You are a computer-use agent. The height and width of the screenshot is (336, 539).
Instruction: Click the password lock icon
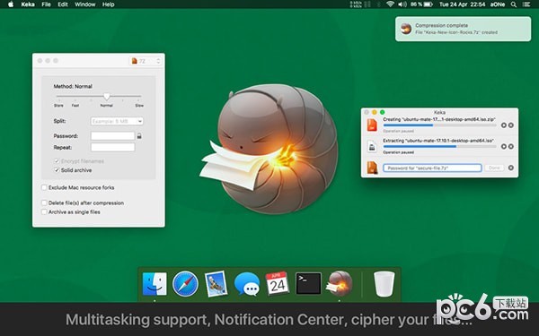(x=139, y=136)
